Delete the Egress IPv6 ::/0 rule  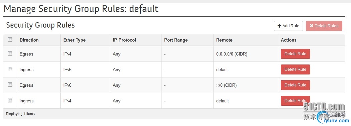(295, 85)
